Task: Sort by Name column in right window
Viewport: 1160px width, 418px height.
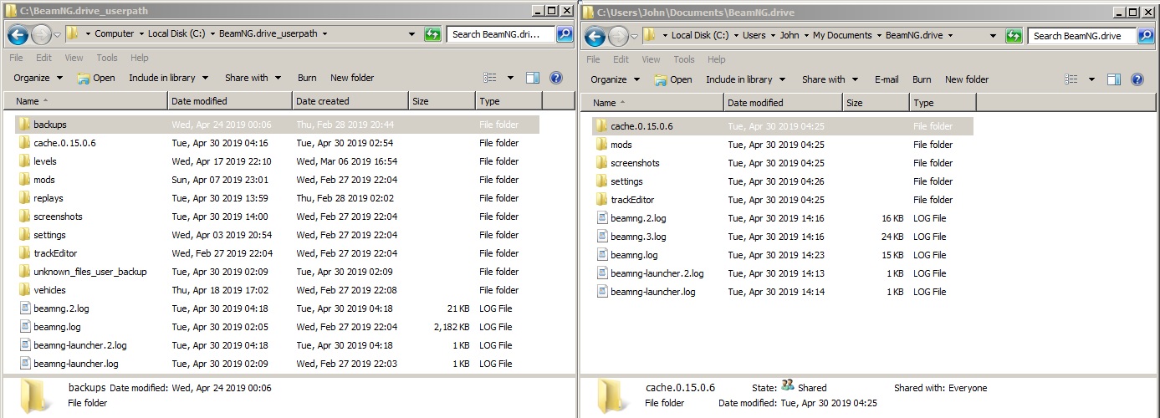Action: (652, 103)
